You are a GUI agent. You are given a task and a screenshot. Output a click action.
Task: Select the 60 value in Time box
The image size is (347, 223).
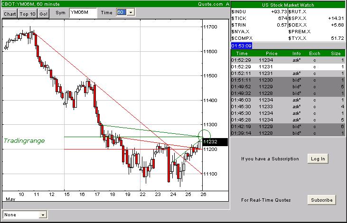point(122,12)
